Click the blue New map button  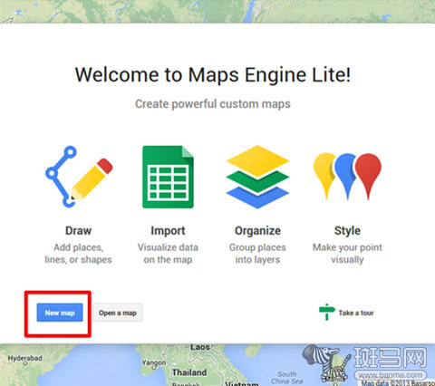pos(60,313)
